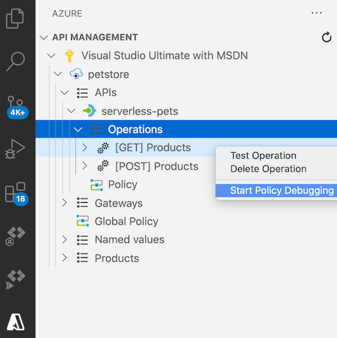Click the Named values list icon
The width and height of the screenshot is (337, 338).
point(82,240)
